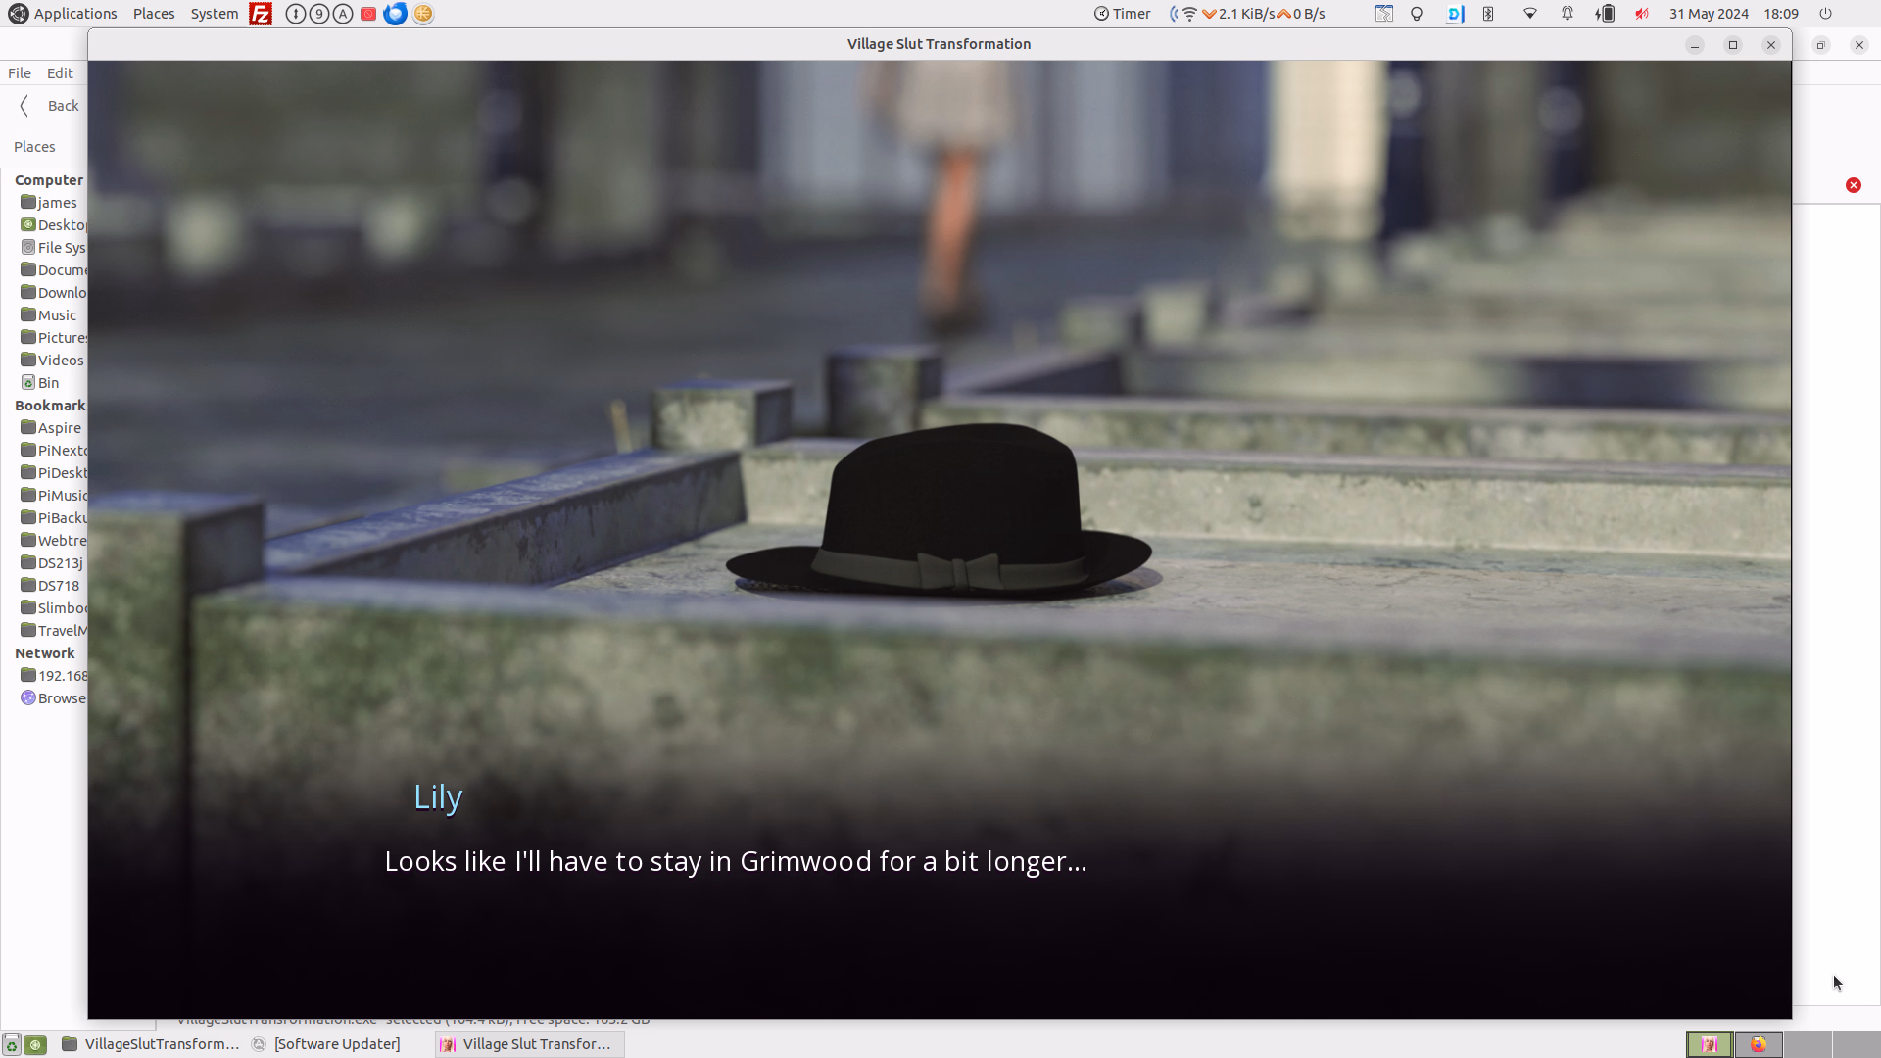Open the Webtree bookmark
Screen dimensions: 1881x1058
(x=54, y=541)
